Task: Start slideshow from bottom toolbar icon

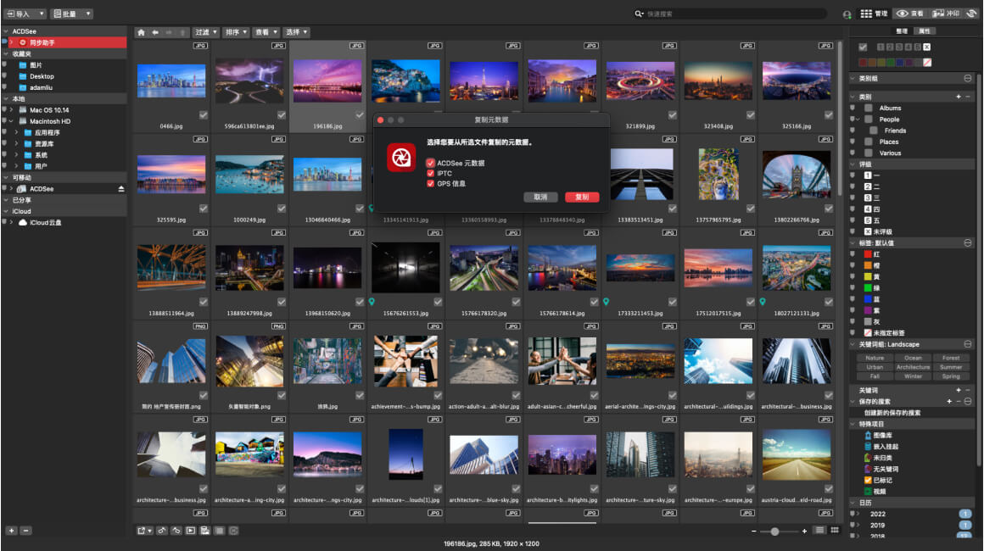Action: point(191,531)
